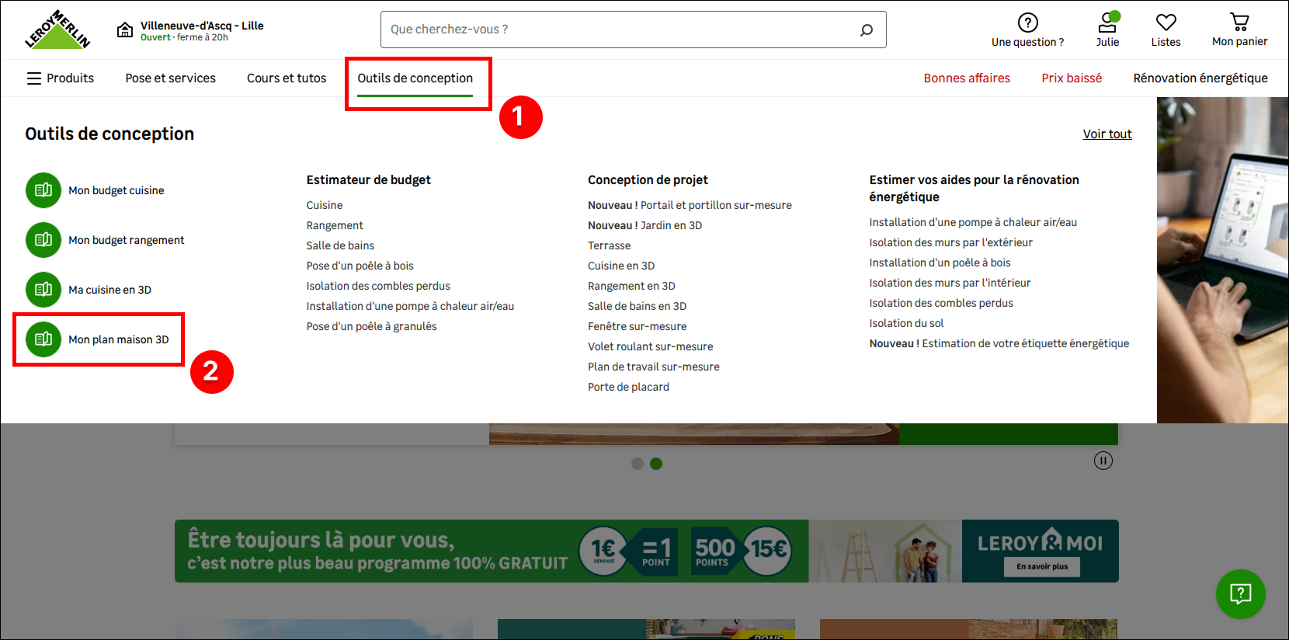Open the Pose et services menu
This screenshot has width=1289, height=640.
(171, 78)
